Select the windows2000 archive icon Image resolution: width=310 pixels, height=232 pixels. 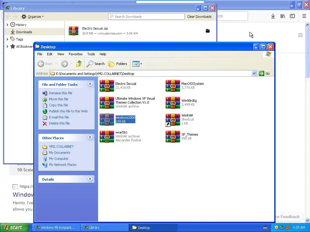(x=107, y=119)
